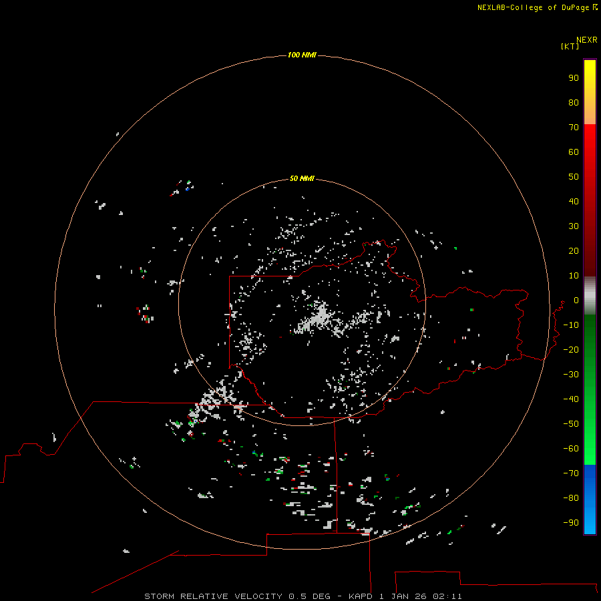601x601 pixels.
Task: Click the 50 value on velocity scale
Action: click(574, 177)
